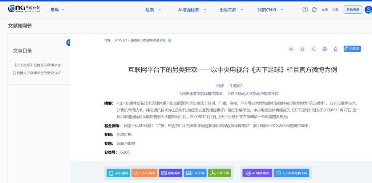This screenshot has width=372, height=183.
Task: Click 查看该刊数据库收录来源
Action: point(148,40)
